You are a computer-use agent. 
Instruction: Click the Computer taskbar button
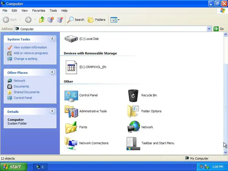pyautogui.click(x=40, y=167)
